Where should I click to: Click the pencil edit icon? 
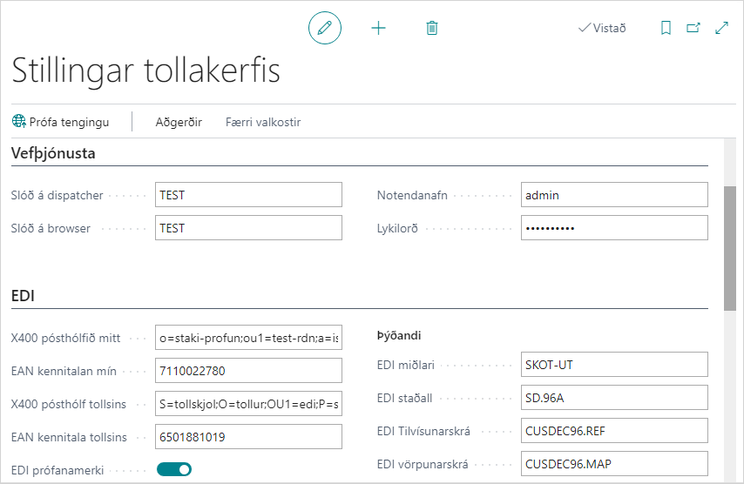[325, 28]
